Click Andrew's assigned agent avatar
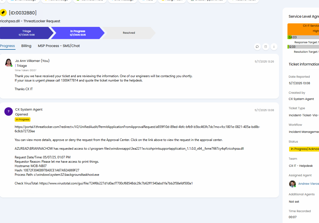The height and width of the screenshot is (223, 319). point(292,184)
